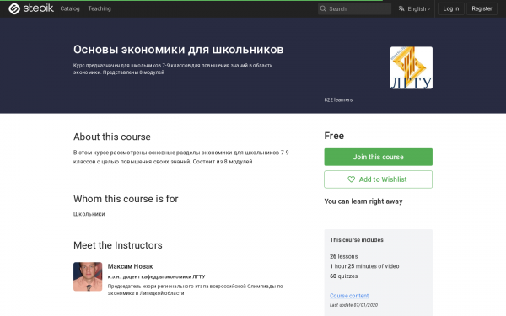Expand the English language dropdown
Image resolution: width=506 pixels, height=316 pixels.
pos(418,9)
